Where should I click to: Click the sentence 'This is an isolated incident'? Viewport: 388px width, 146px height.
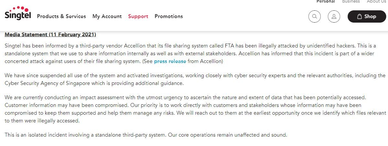click(86, 135)
